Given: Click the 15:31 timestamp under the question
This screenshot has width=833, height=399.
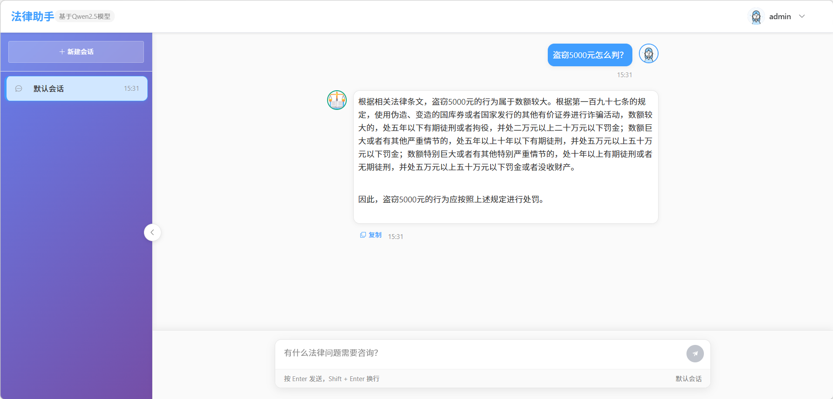Looking at the screenshot, I should [x=625, y=75].
